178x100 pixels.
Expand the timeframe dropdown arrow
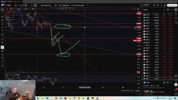point(28,5)
